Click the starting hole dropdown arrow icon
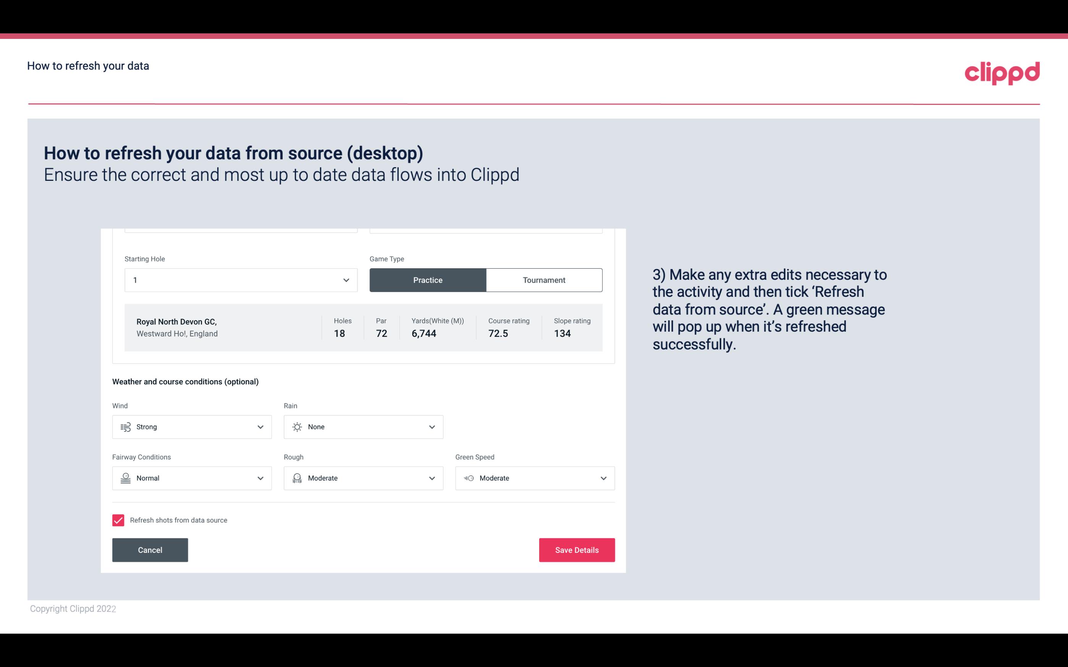This screenshot has width=1068, height=667. (345, 280)
